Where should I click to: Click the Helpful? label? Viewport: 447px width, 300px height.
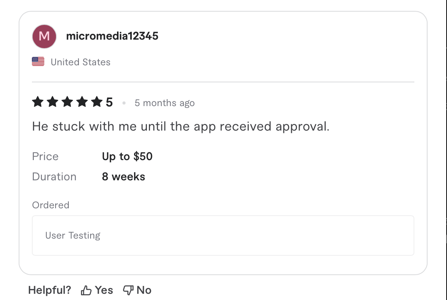(x=49, y=290)
